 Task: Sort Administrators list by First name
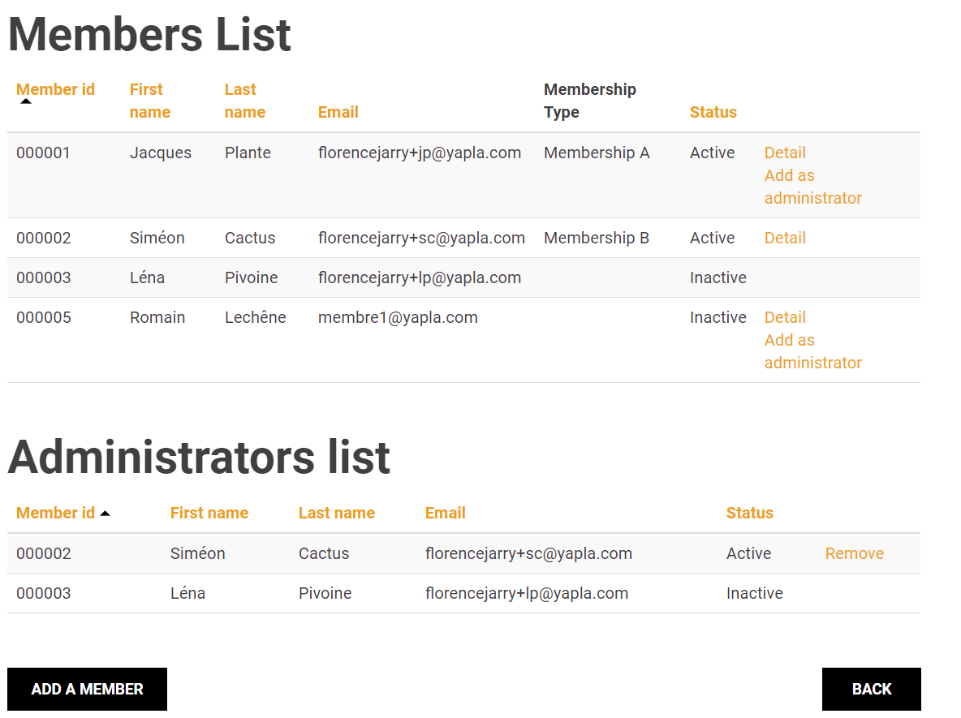(209, 513)
